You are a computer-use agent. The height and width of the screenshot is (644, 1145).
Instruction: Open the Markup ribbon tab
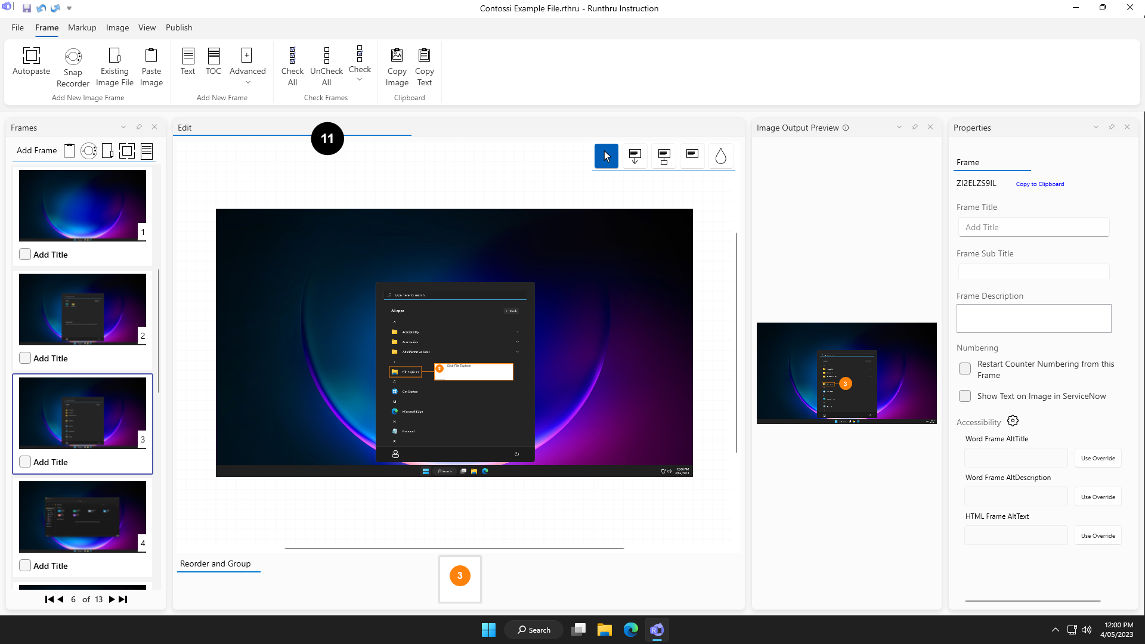point(82,27)
